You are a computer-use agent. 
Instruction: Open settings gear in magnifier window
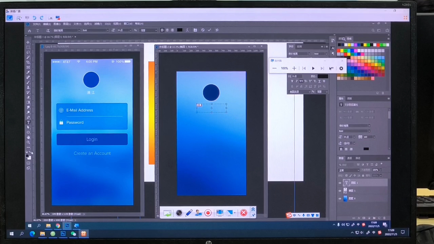click(341, 68)
